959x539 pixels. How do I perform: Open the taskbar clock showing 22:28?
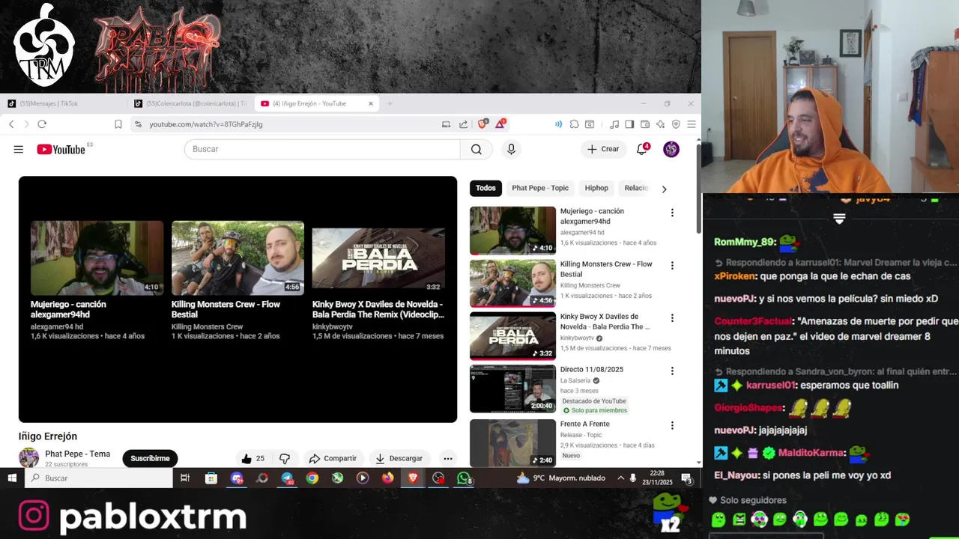[x=657, y=478]
